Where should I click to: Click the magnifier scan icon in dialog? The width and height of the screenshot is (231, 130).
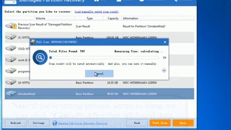(x=40, y=57)
